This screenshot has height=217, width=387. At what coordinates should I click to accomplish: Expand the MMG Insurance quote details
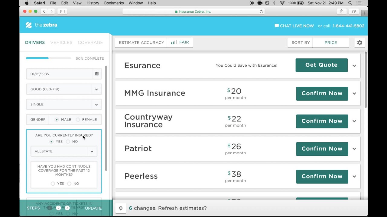[354, 93]
